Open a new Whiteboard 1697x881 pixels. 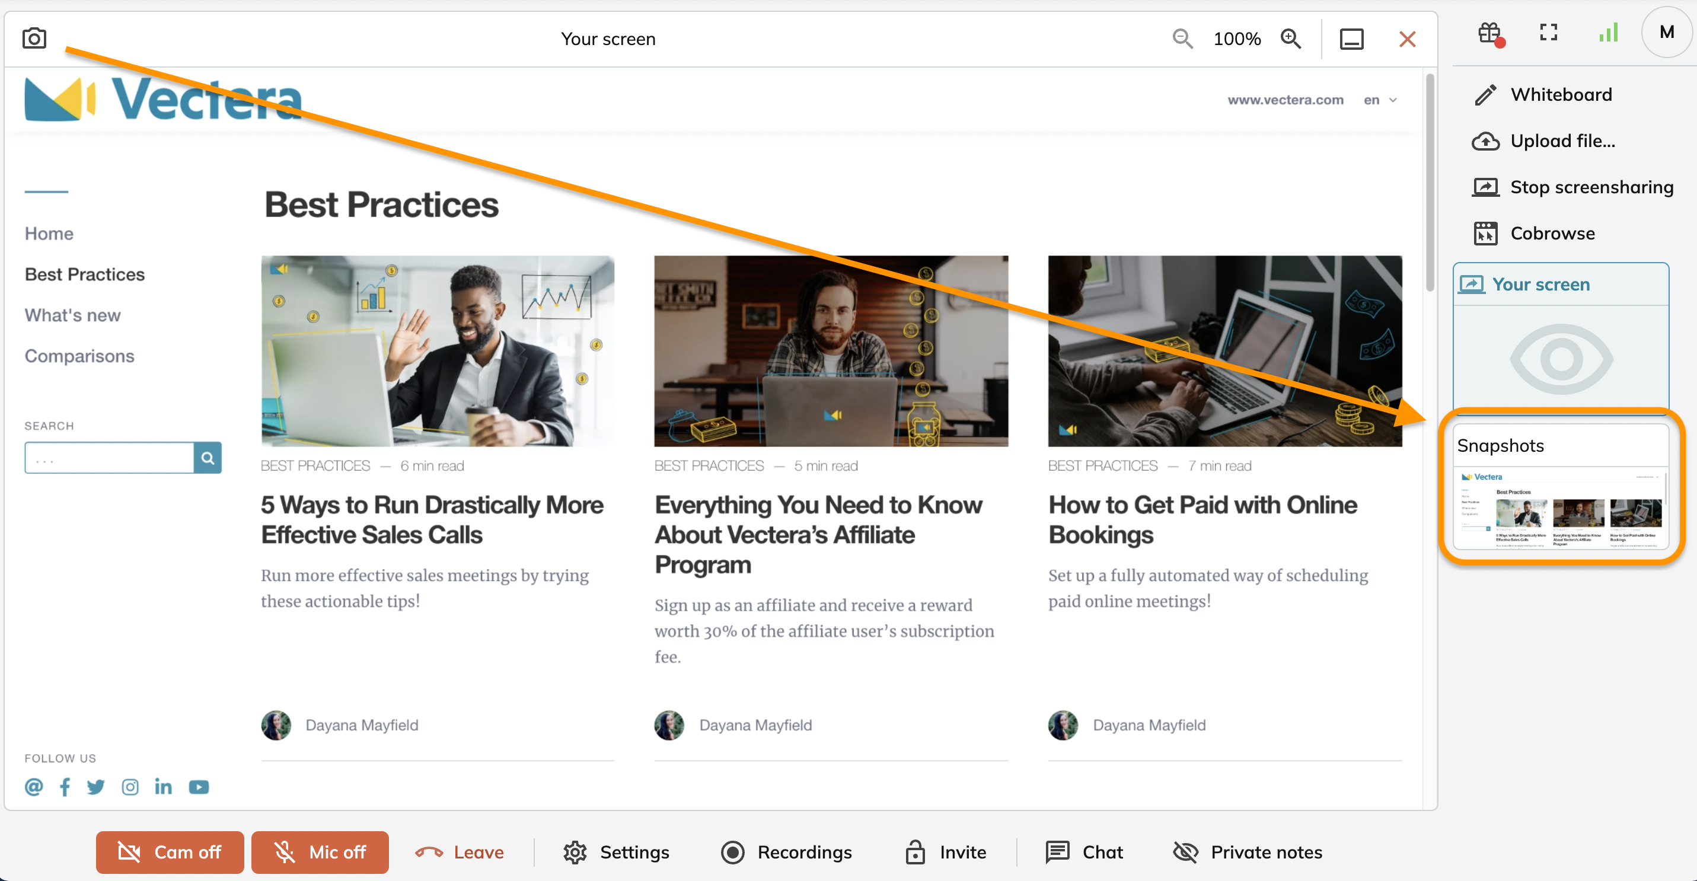pyautogui.click(x=1542, y=95)
